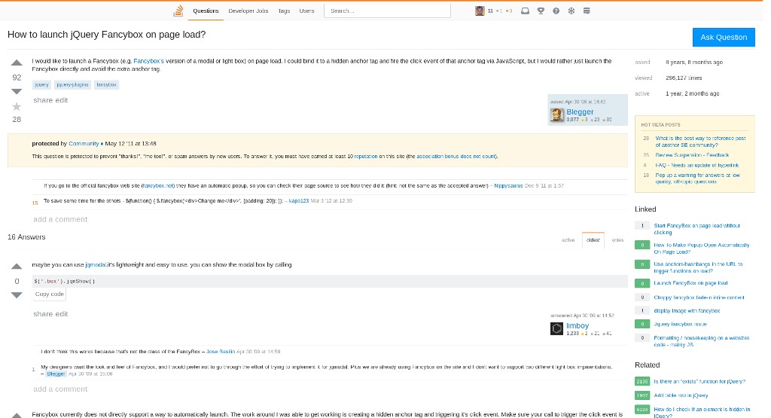
Task: Open meta post about referencing another SE community
Action: (700, 142)
